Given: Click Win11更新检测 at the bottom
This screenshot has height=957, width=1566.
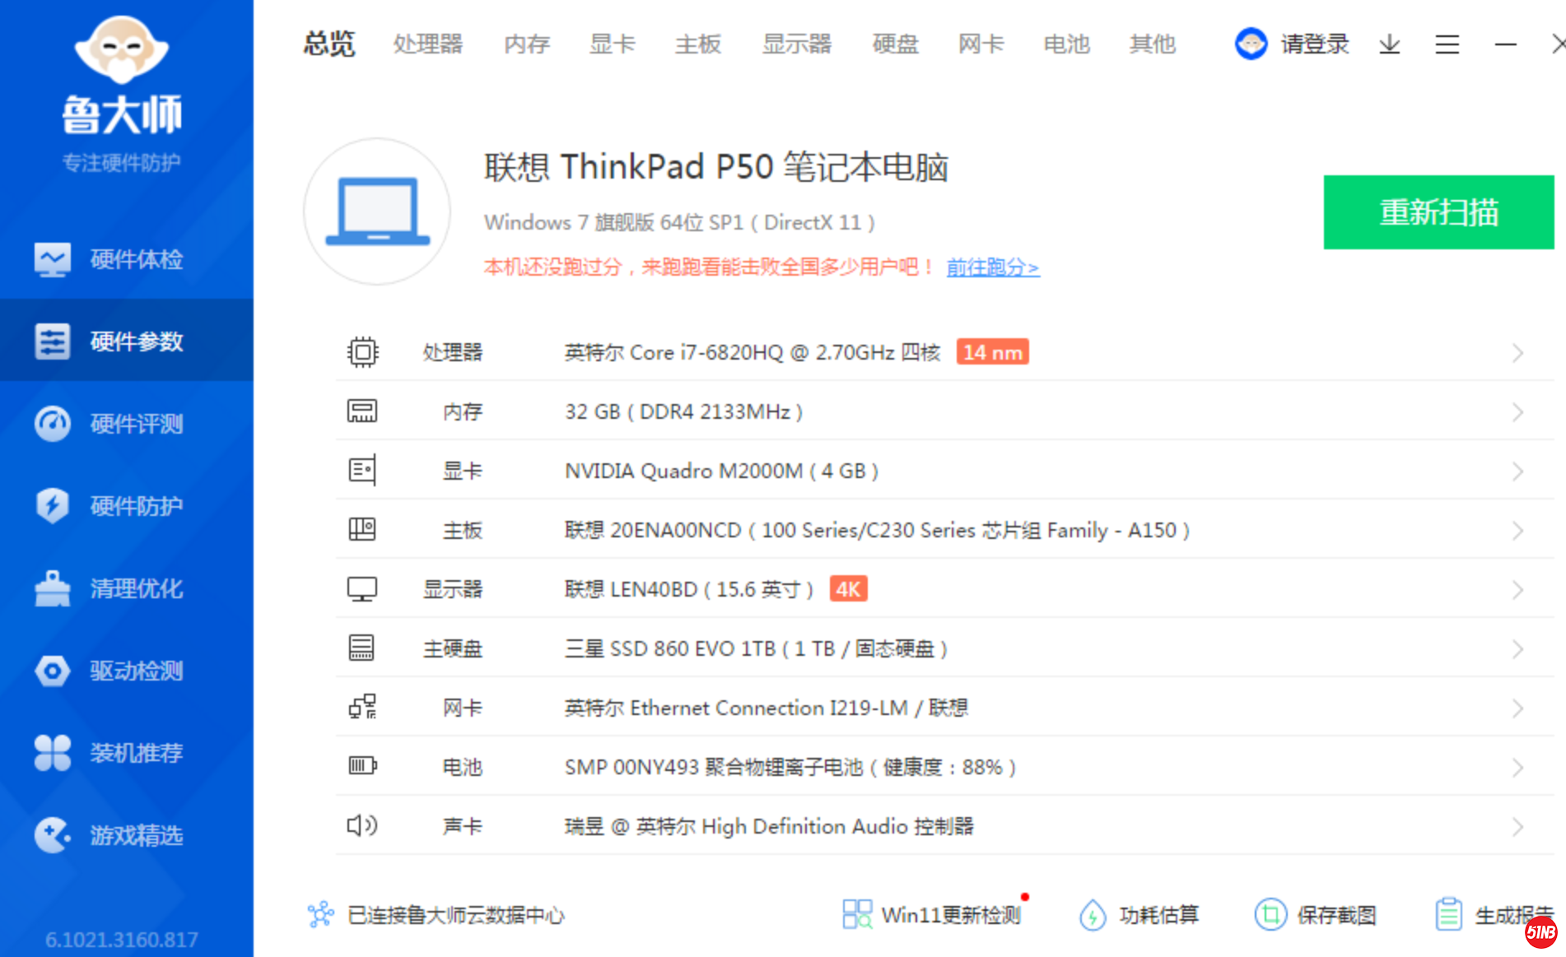Looking at the screenshot, I should 932,914.
